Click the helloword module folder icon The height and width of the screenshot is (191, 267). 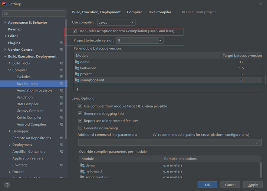tap(77, 68)
